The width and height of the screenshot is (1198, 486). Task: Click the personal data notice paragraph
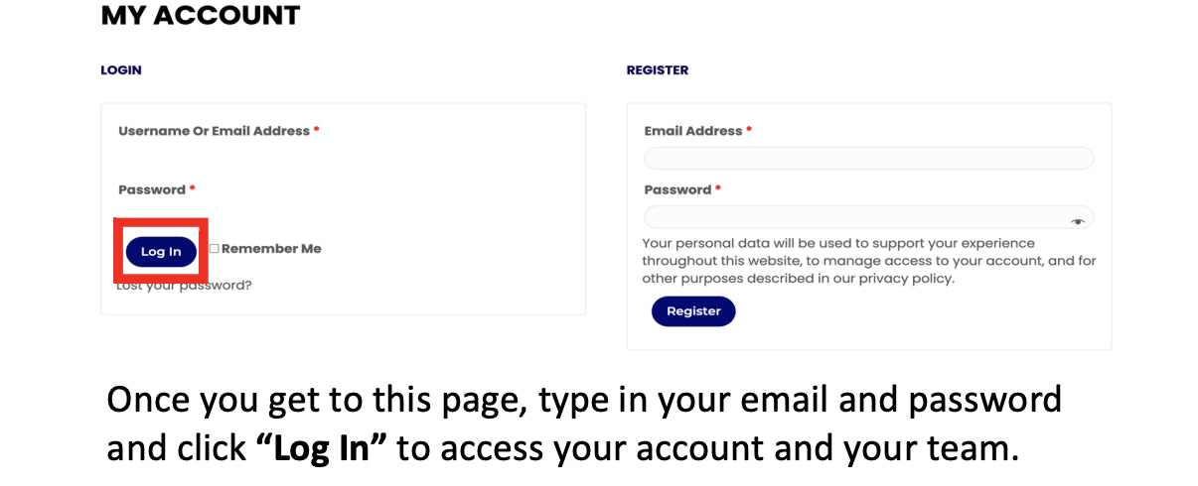[x=869, y=261]
